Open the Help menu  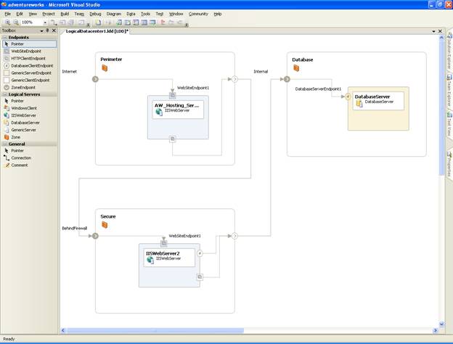[x=218, y=14]
